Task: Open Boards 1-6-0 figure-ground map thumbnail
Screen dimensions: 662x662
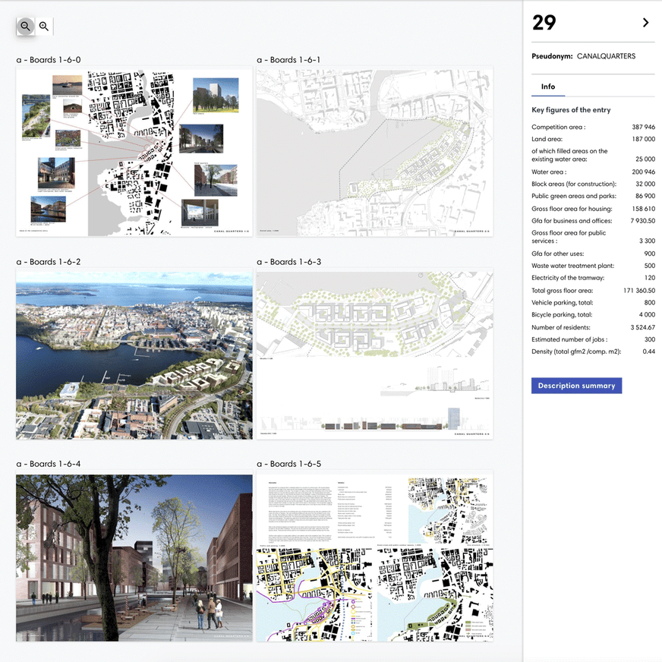Action: (134, 153)
